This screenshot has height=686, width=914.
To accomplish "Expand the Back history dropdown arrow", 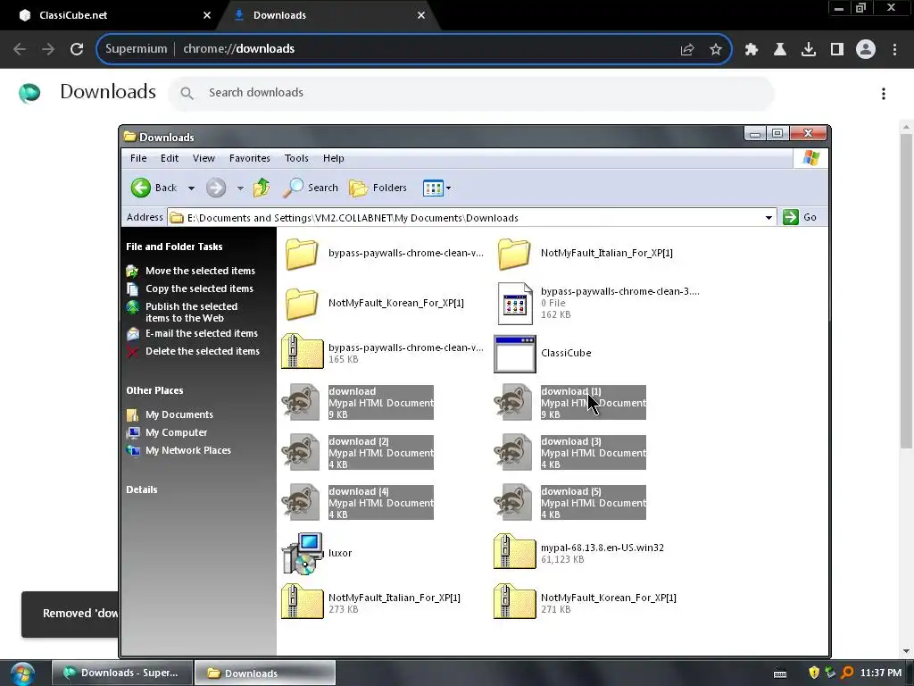I will point(191,188).
